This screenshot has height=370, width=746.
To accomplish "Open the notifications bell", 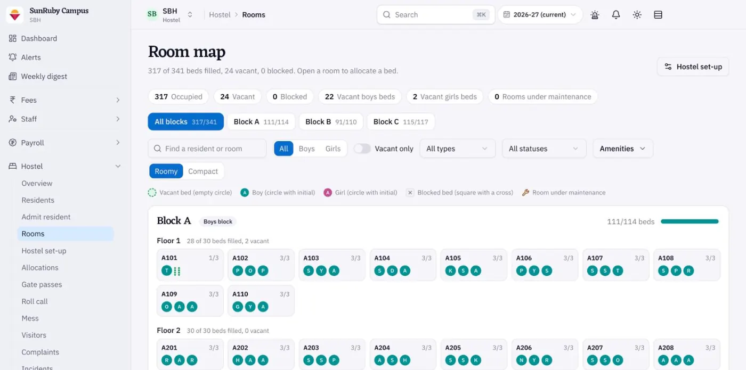I will [616, 15].
